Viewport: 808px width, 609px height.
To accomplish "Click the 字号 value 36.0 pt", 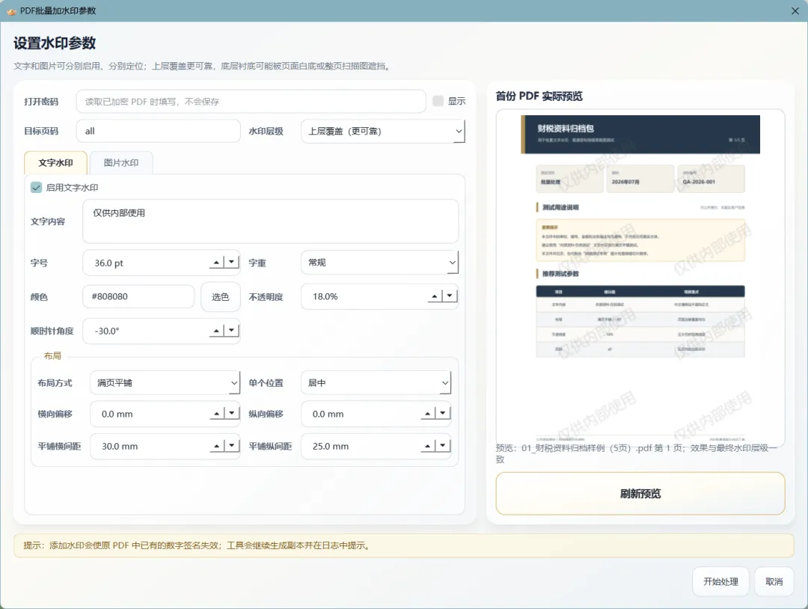I will [x=108, y=263].
